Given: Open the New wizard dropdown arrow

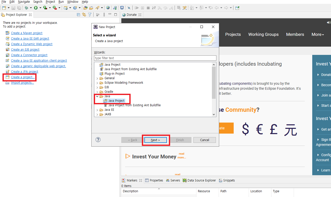Looking at the screenshot, I should (9, 8).
